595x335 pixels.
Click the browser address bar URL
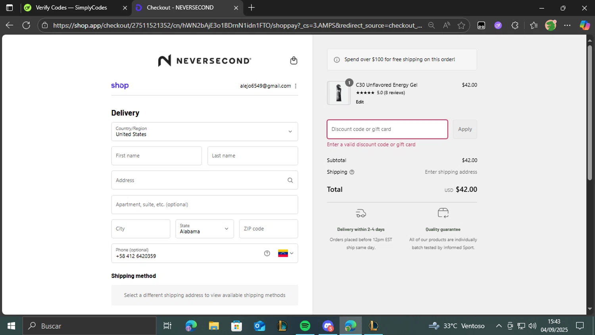click(x=238, y=25)
